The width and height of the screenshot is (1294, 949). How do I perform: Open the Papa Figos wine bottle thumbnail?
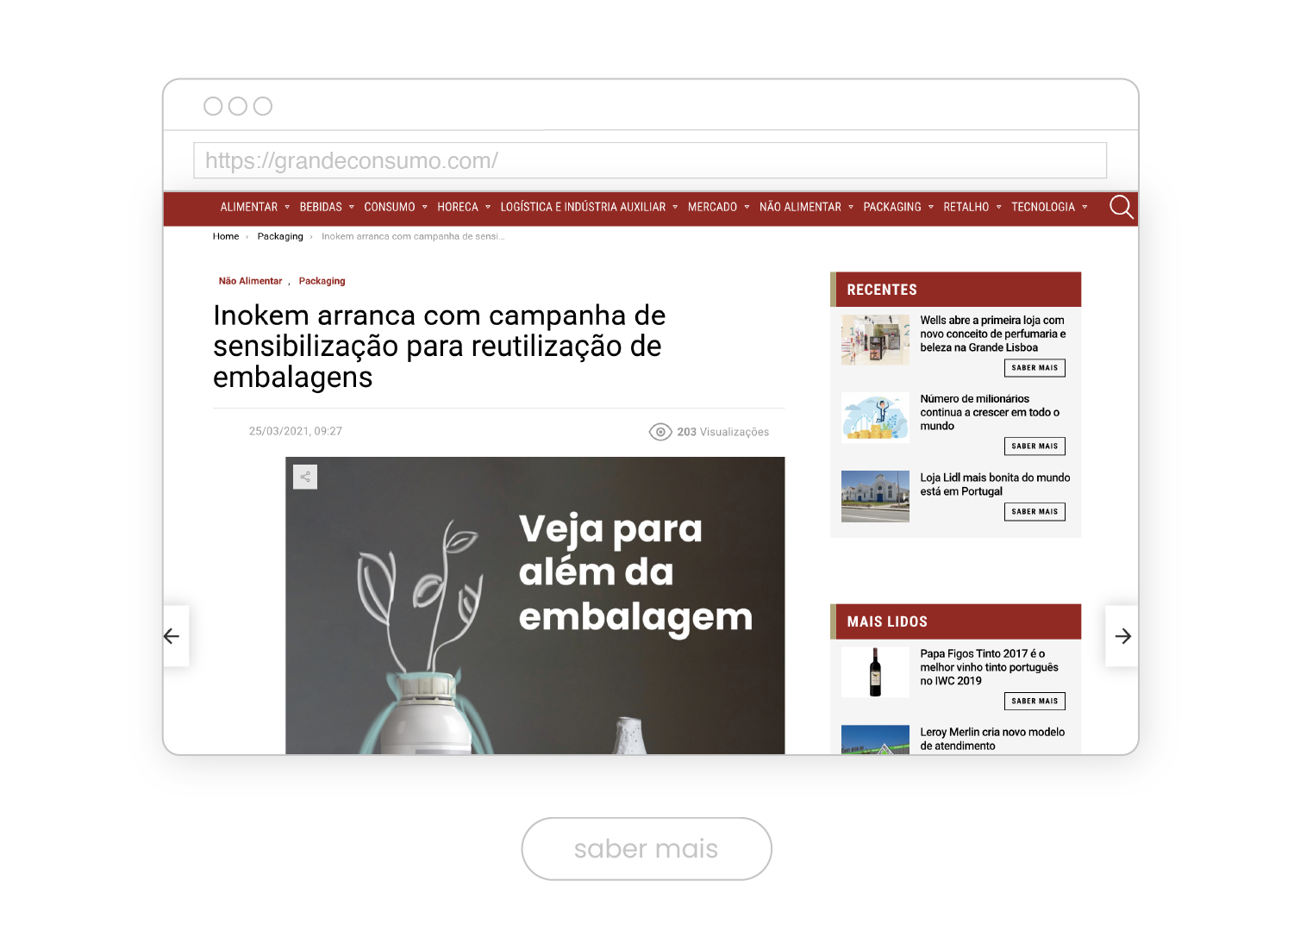[875, 672]
